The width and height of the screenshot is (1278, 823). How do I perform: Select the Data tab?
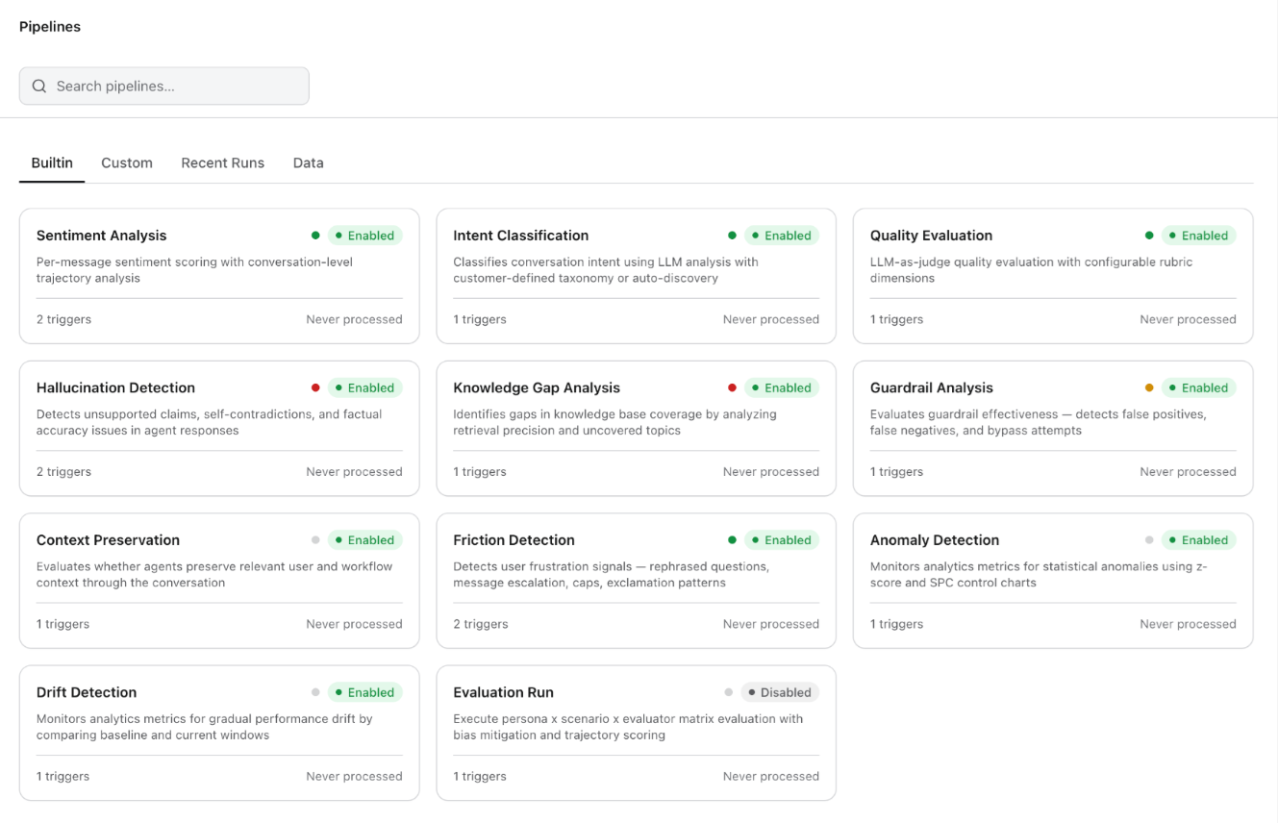pos(309,162)
